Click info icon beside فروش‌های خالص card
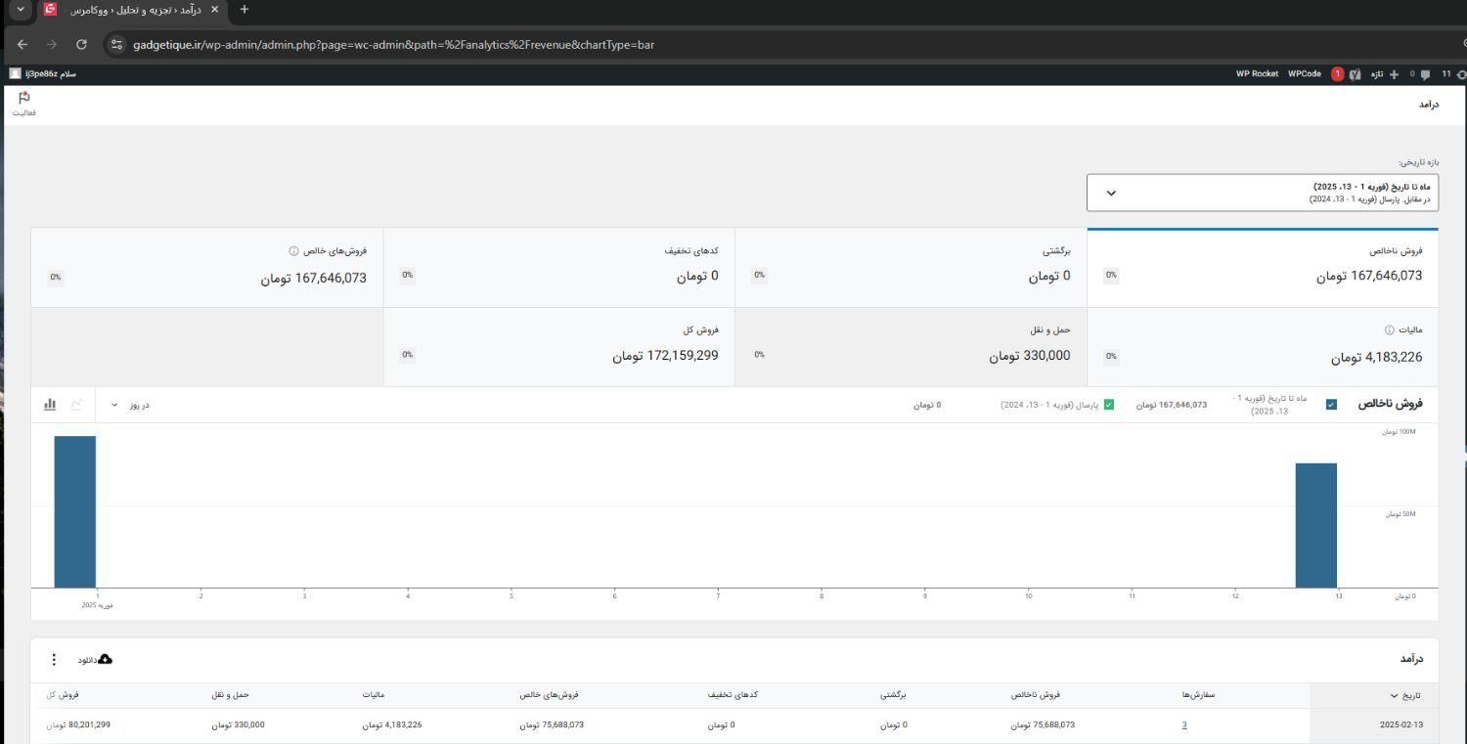 point(293,251)
